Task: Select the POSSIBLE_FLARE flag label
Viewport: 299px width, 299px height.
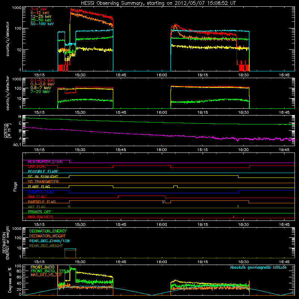Action: [x=43, y=172]
